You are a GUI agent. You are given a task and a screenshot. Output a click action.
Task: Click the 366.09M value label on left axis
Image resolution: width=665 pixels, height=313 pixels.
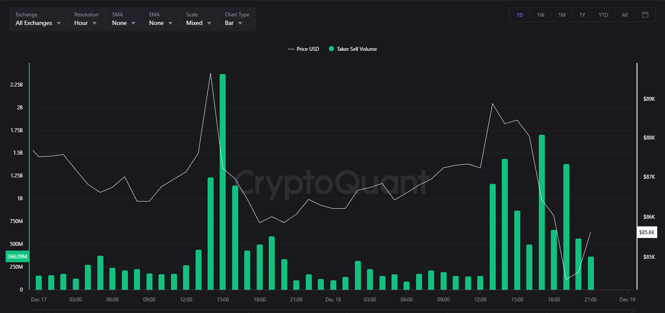pyautogui.click(x=16, y=256)
